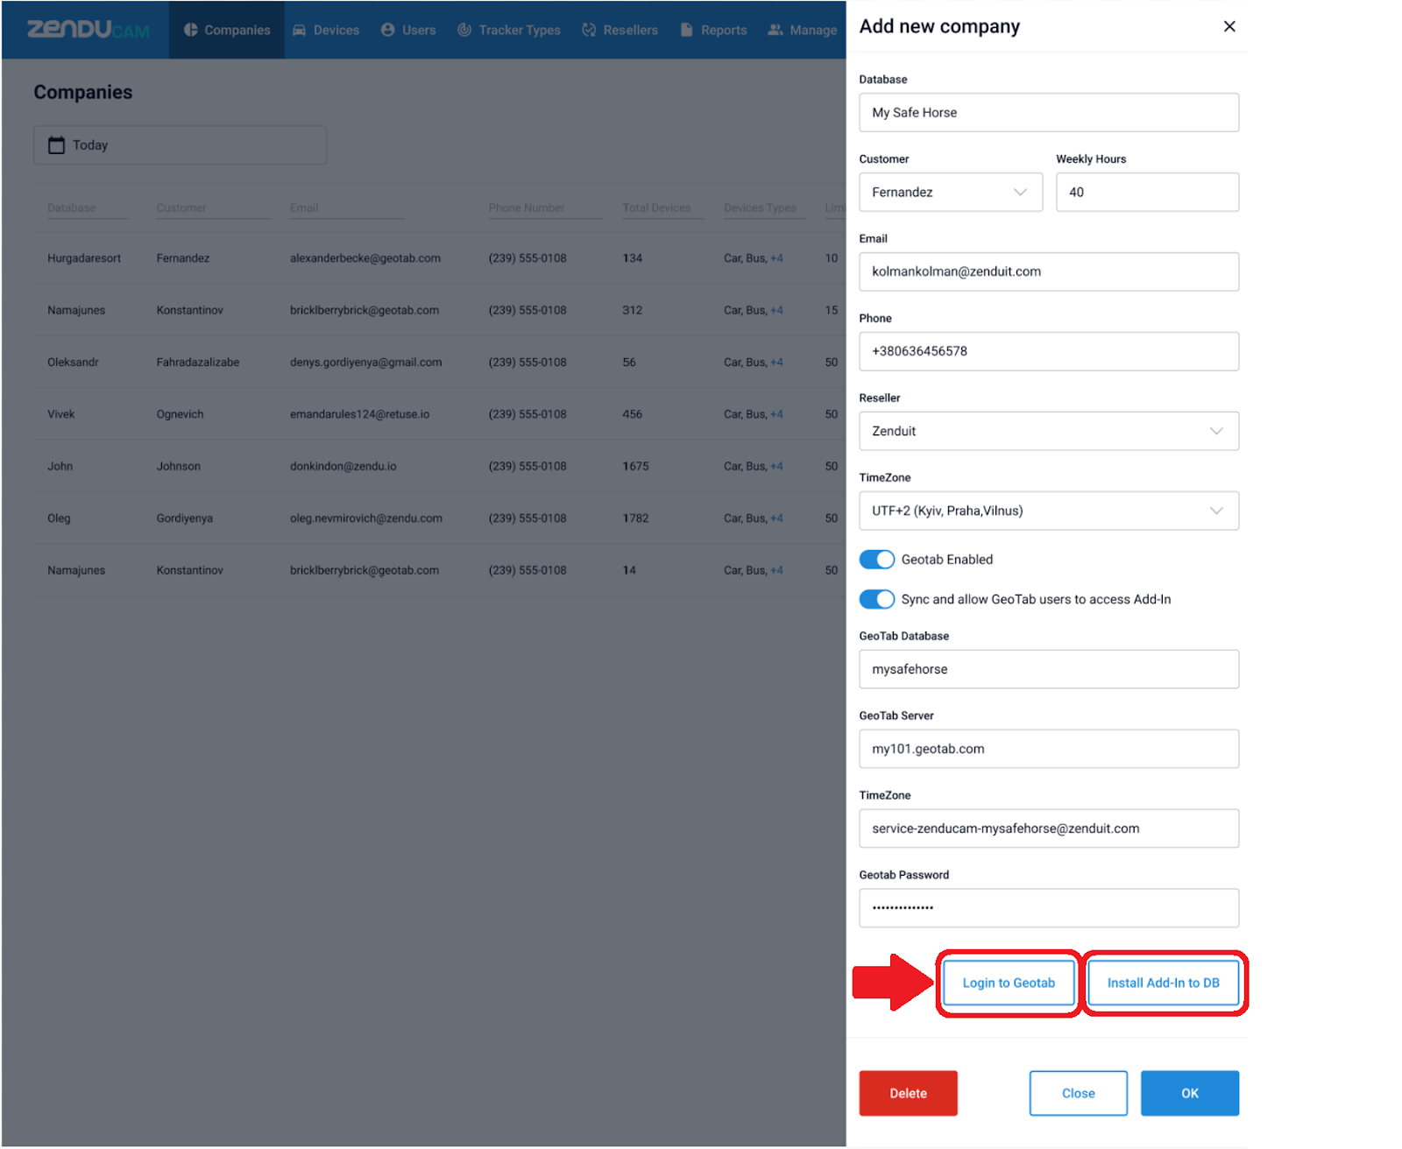Click the Gordiyenya customer cell
This screenshot has width=1402, height=1149.
coord(185,518)
